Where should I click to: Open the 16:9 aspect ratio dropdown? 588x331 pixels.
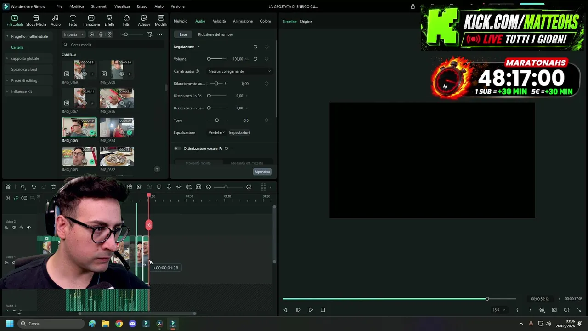click(x=499, y=310)
